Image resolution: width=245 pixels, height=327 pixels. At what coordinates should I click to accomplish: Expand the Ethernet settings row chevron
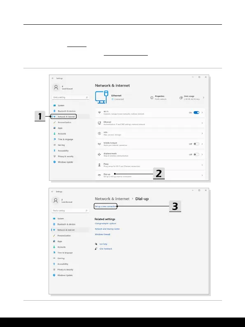[x=202, y=123]
